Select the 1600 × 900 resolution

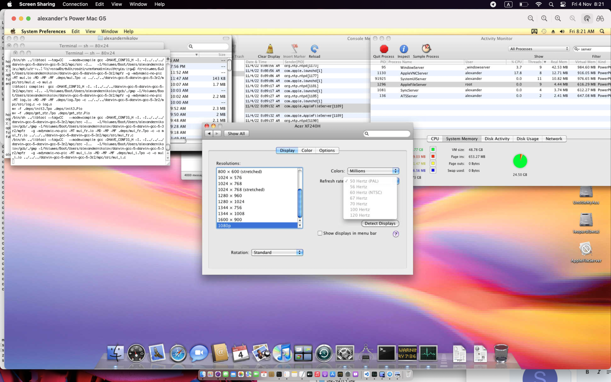pos(257,220)
